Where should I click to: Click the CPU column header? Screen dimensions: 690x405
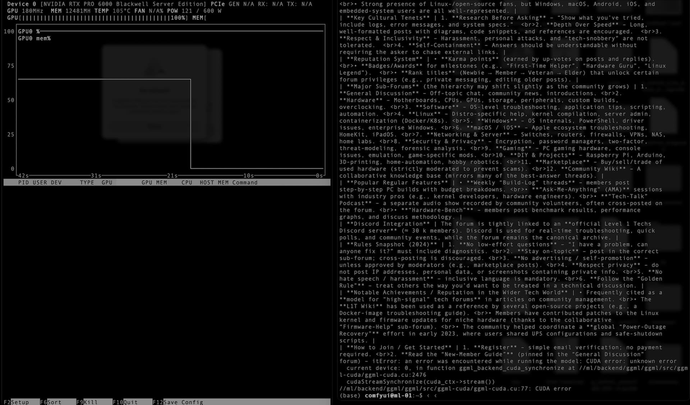coord(187,183)
